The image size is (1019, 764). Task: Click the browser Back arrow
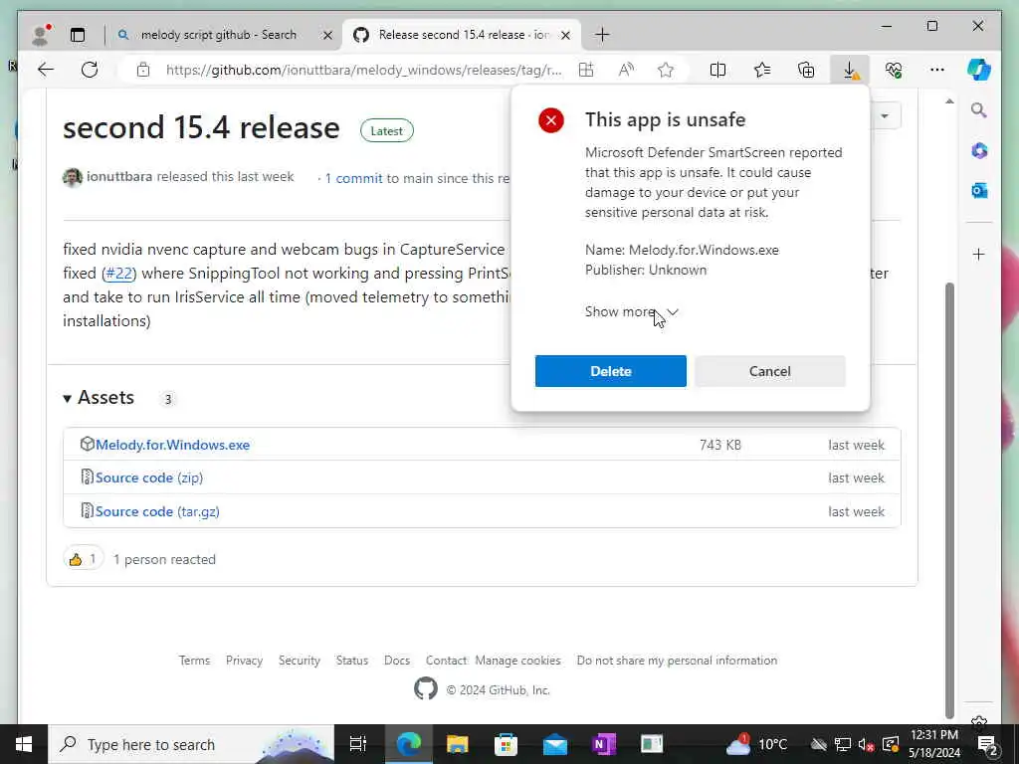click(x=46, y=70)
